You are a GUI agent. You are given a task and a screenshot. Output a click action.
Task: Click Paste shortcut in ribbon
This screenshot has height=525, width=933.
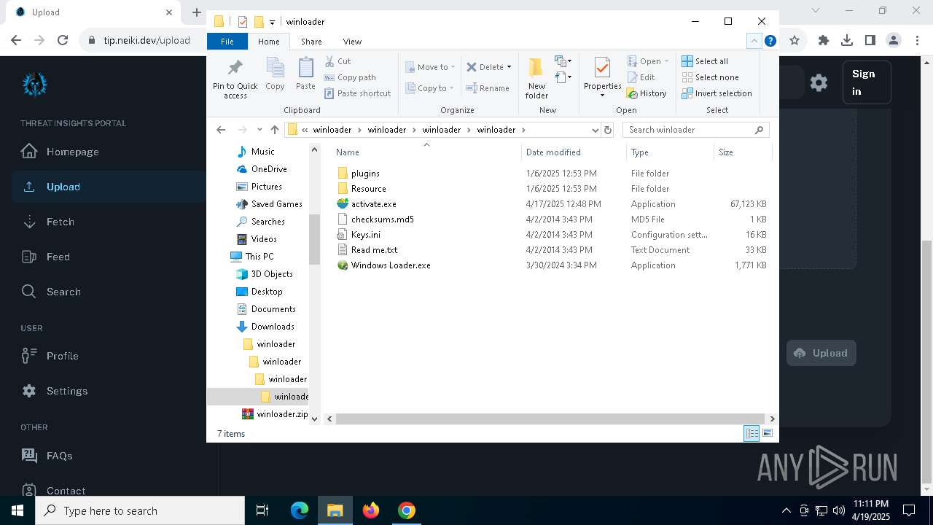tap(357, 93)
